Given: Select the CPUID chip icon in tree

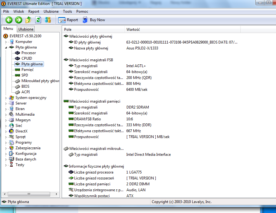Looking at the screenshot, I should (x=17, y=58).
